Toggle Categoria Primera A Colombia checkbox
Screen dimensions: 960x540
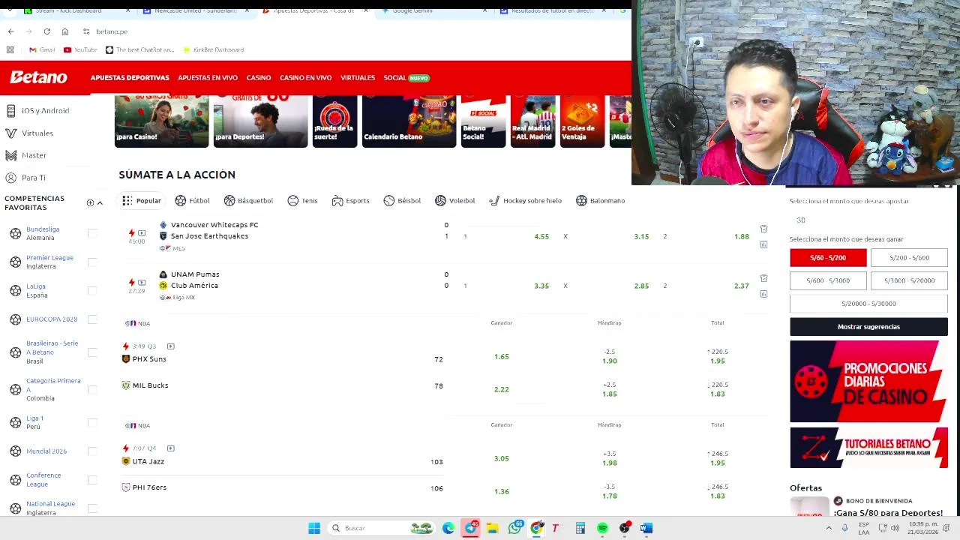tap(92, 389)
